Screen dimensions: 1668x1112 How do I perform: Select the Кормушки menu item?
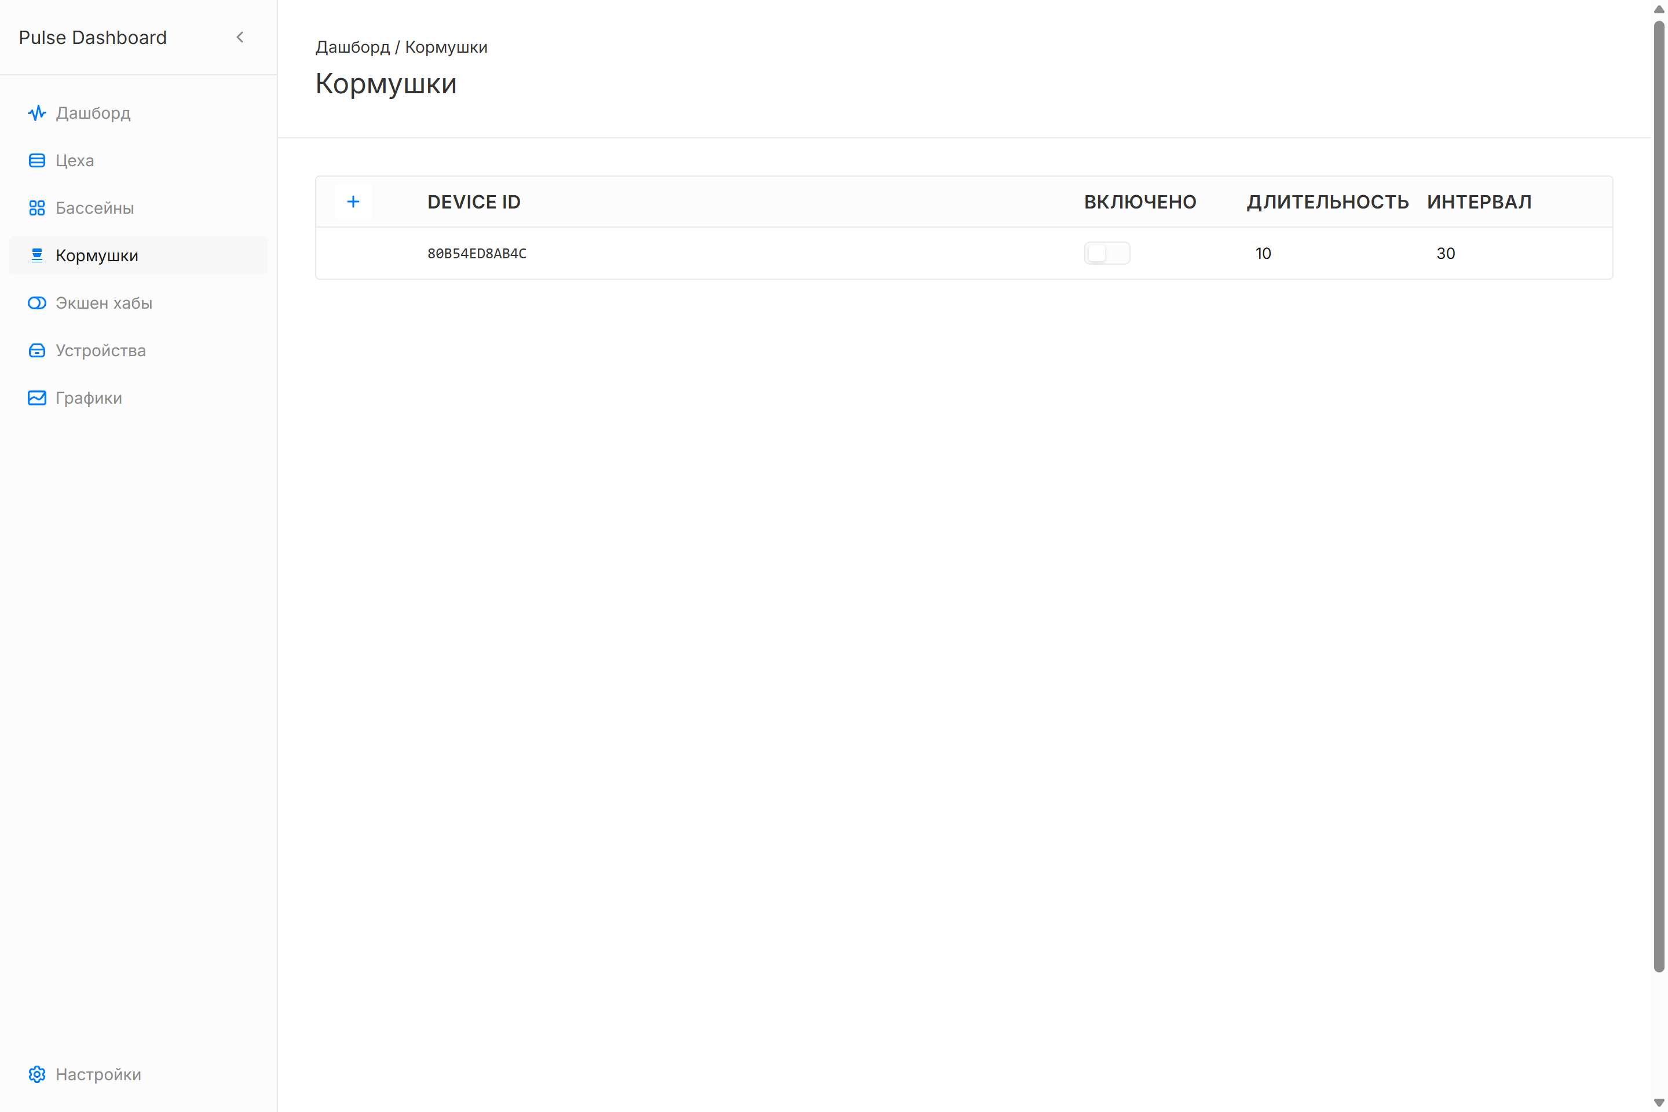(138, 255)
